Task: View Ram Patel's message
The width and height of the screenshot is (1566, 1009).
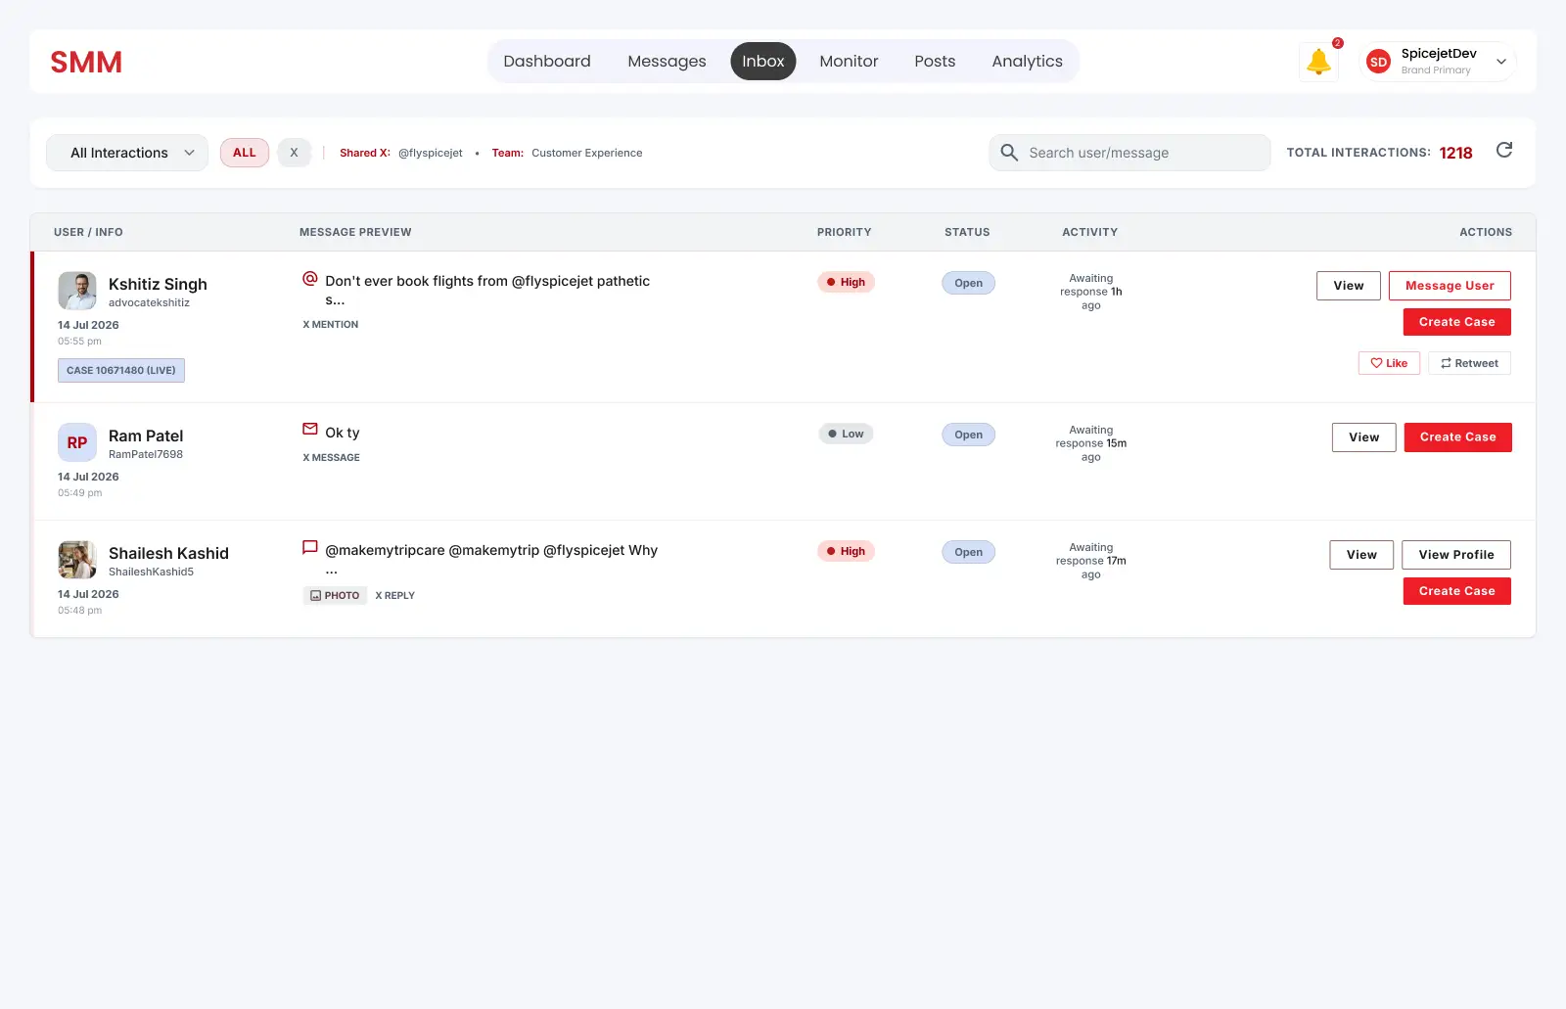Action: [x=1364, y=437]
